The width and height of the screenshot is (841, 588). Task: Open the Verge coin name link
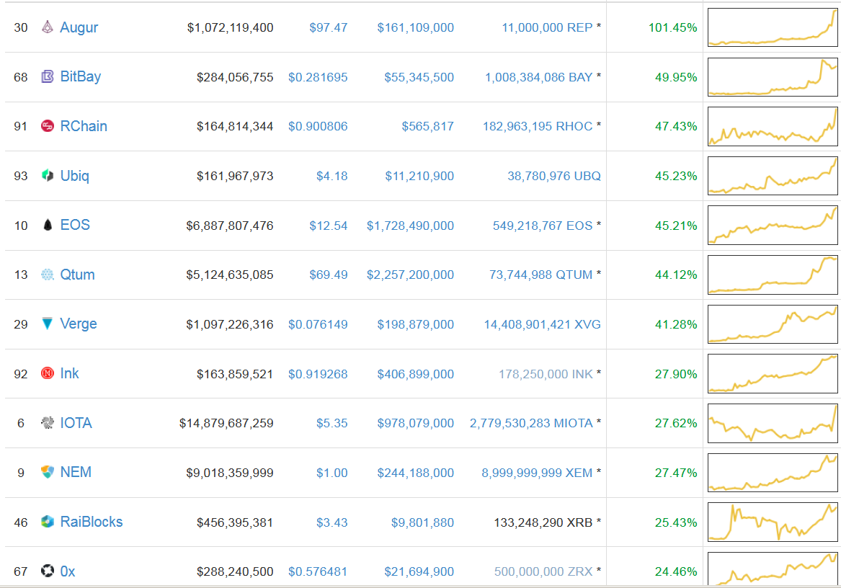pyautogui.click(x=79, y=324)
